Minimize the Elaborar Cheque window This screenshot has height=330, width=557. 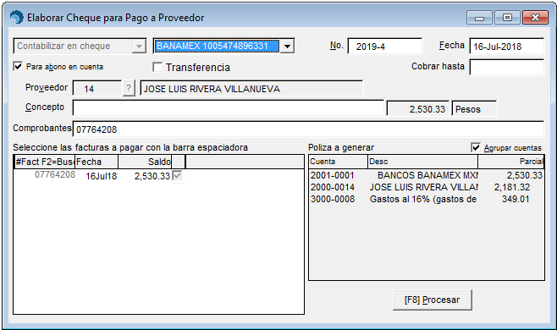click(x=479, y=18)
